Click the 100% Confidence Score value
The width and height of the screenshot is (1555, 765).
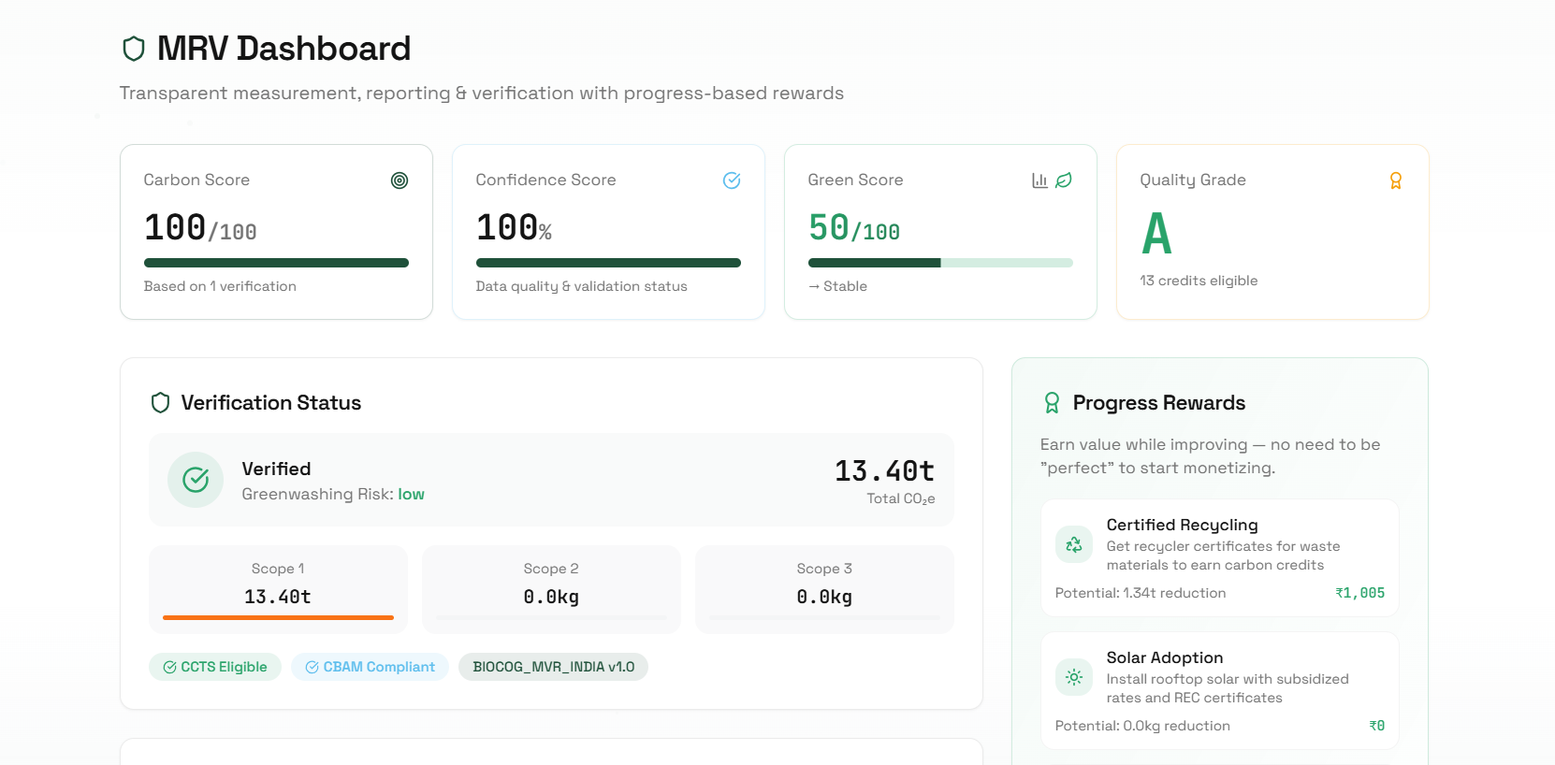point(514,228)
